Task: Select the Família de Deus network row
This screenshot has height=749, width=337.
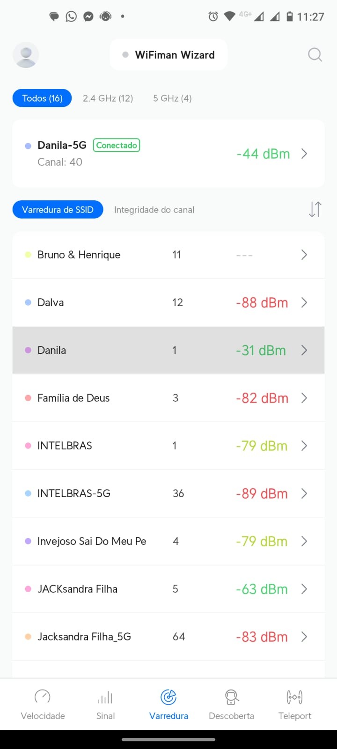Action: pyautogui.click(x=140, y=398)
